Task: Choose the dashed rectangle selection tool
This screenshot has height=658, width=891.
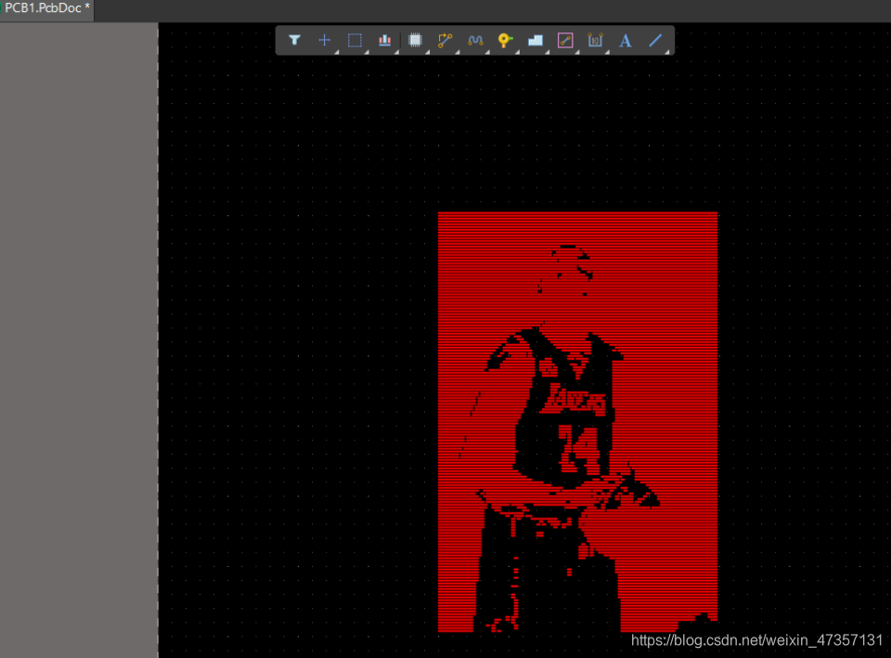Action: (355, 40)
